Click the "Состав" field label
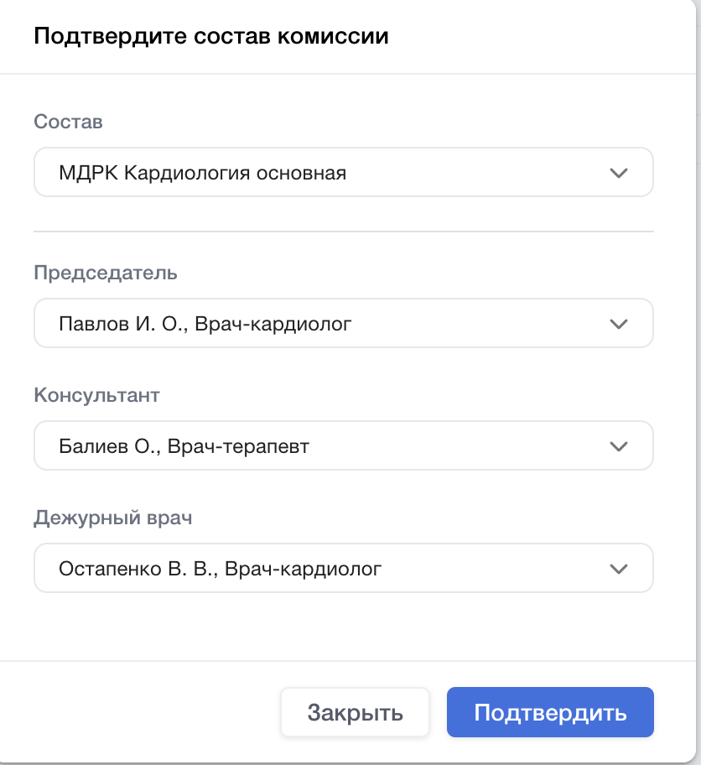Screen dimensions: 701x765 pos(68,122)
